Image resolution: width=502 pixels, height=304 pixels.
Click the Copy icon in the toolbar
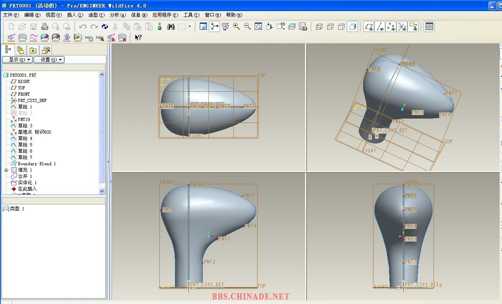click(x=127, y=26)
